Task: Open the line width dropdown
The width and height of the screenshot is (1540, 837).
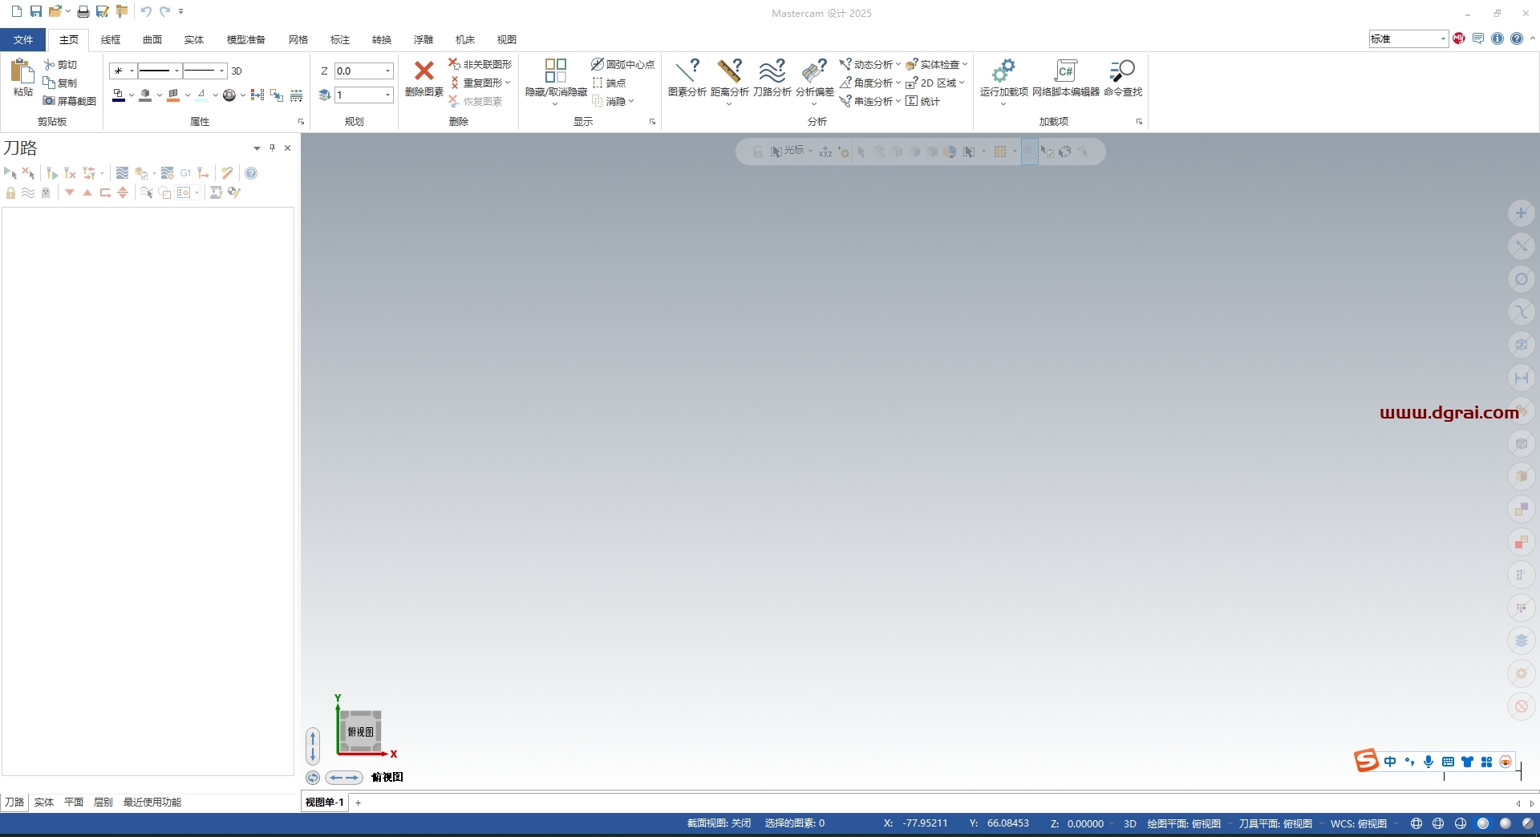Action: pyautogui.click(x=222, y=71)
